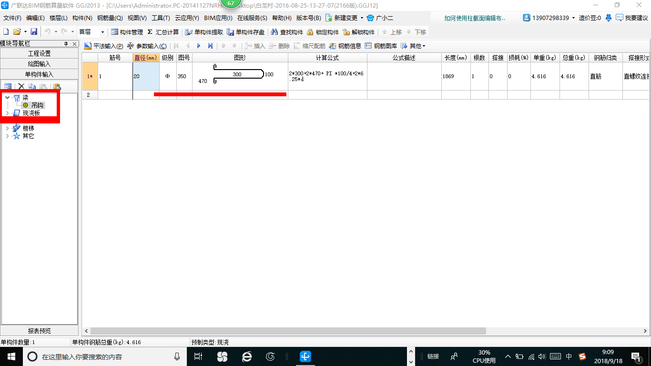Click 计算公式 column header
651x366 pixels.
(x=327, y=58)
